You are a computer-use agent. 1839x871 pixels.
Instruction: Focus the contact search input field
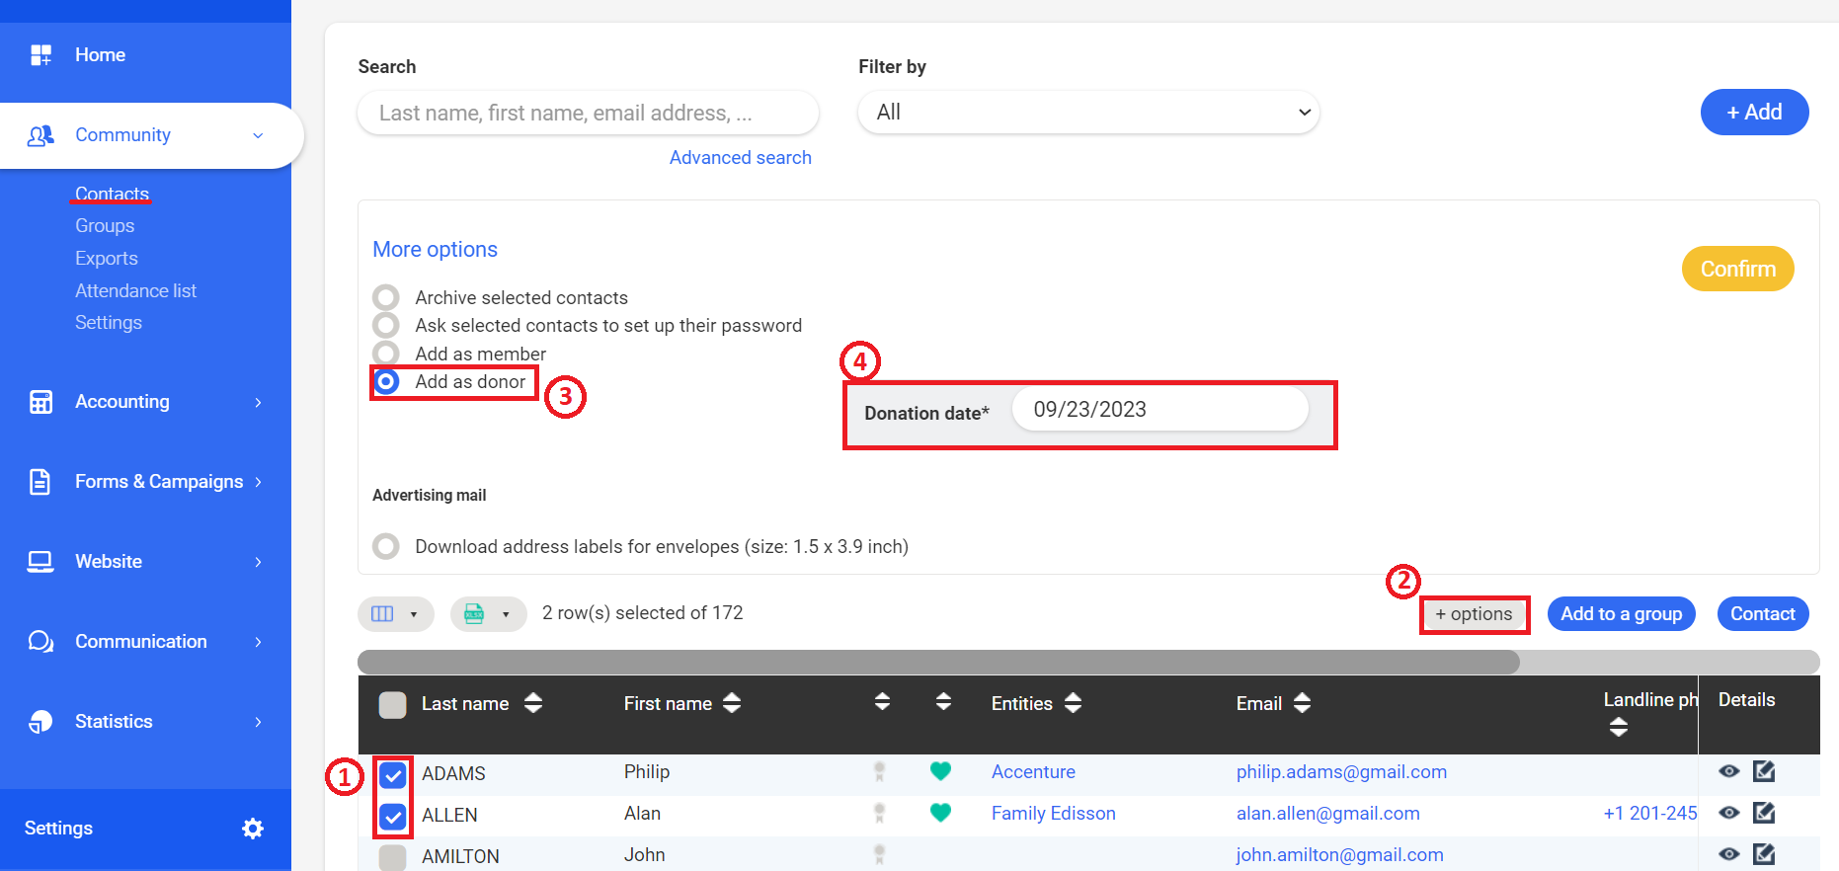click(x=589, y=113)
